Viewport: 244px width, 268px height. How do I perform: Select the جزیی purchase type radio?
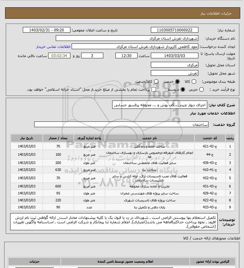click(202, 89)
